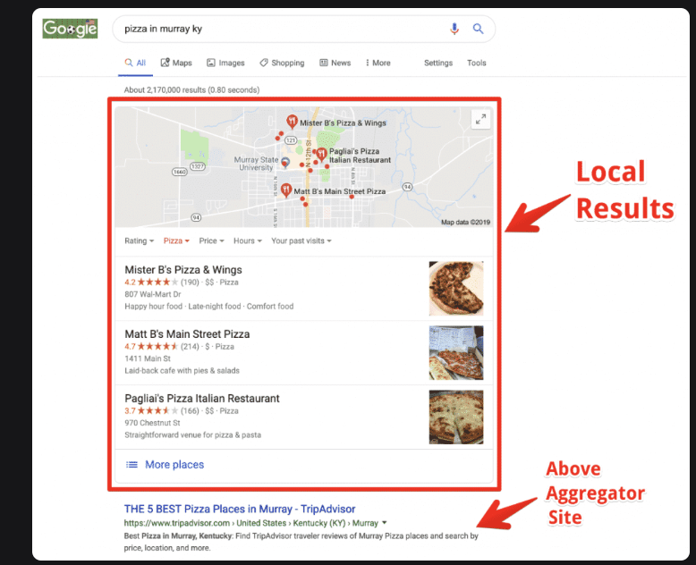Image resolution: width=696 pixels, height=565 pixels.
Task: Open THE 5 BEST Pizza Places TripAdvisor result
Action: point(240,509)
